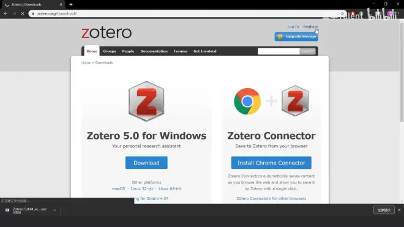Close the downloads bar
This screenshot has height=227, width=404.
(x=399, y=210)
